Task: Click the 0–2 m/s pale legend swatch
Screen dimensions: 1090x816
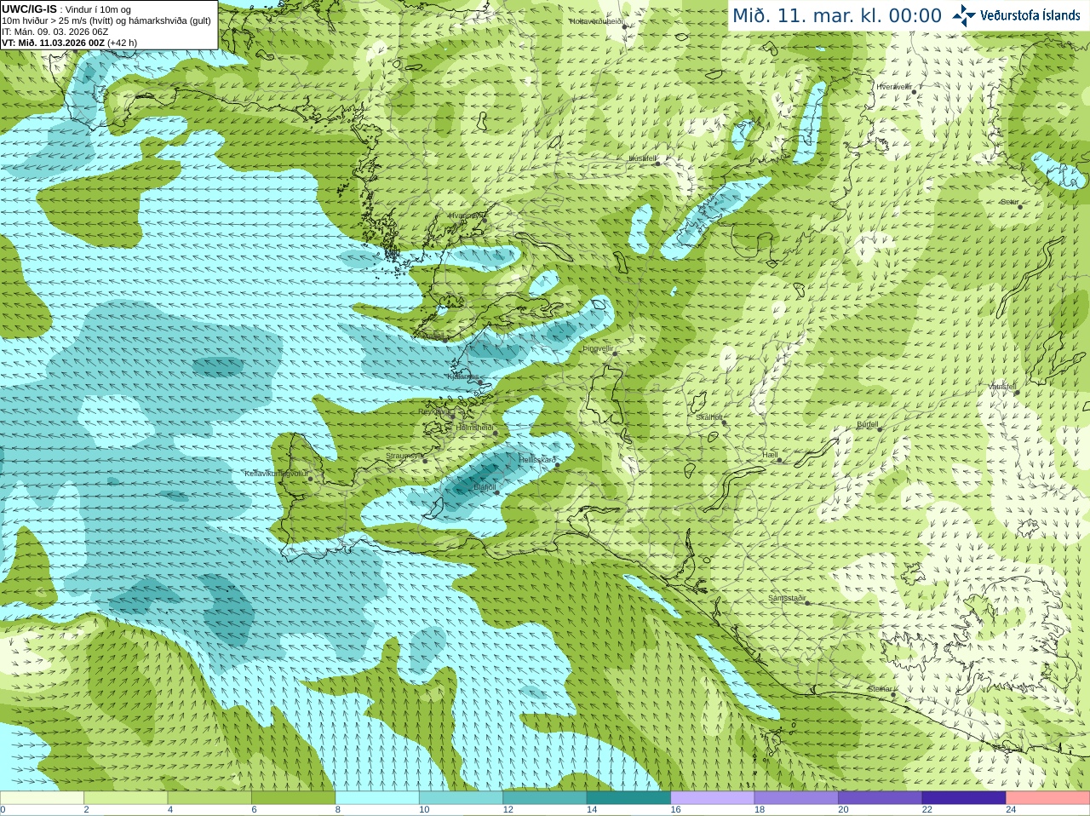Action: pyautogui.click(x=42, y=798)
